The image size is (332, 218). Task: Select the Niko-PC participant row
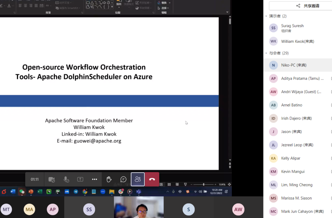pyautogui.click(x=298, y=65)
